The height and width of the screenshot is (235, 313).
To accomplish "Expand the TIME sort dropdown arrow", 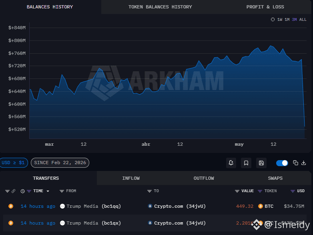I will click(x=48, y=191).
